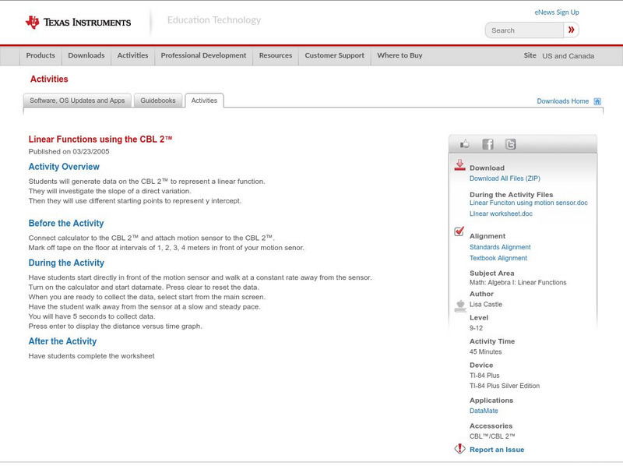623x466 pixels.
Task: Click the Published on 03/23/2005 text
Action: [x=69, y=151]
